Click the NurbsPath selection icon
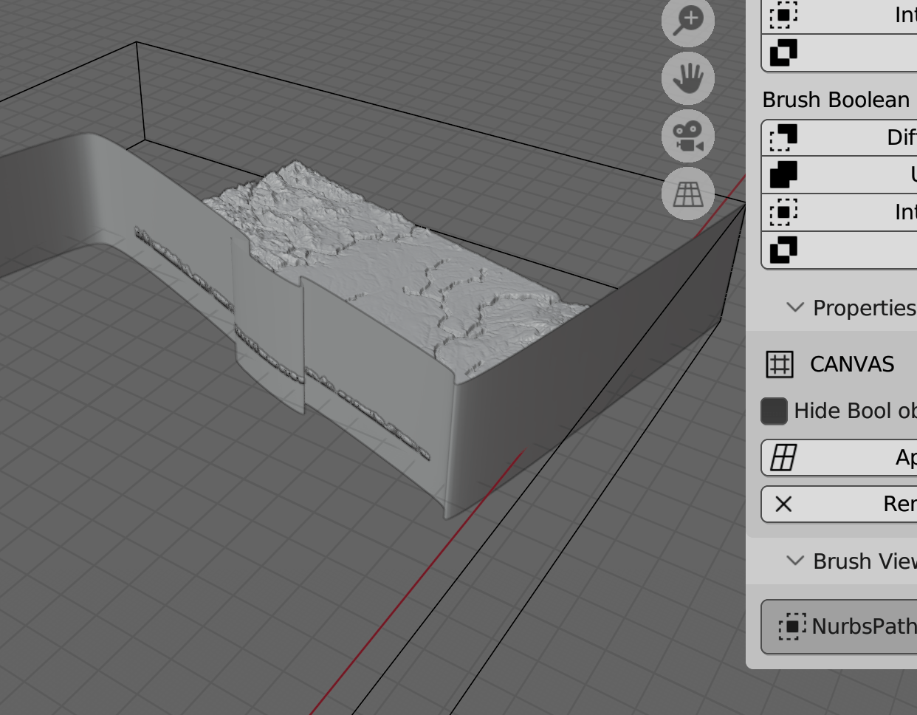This screenshot has height=715, width=917. click(x=791, y=626)
